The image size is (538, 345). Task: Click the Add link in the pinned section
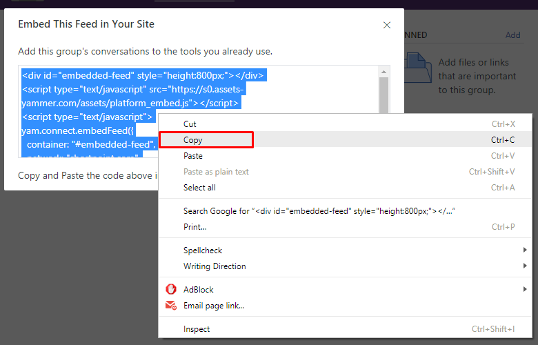pos(512,35)
